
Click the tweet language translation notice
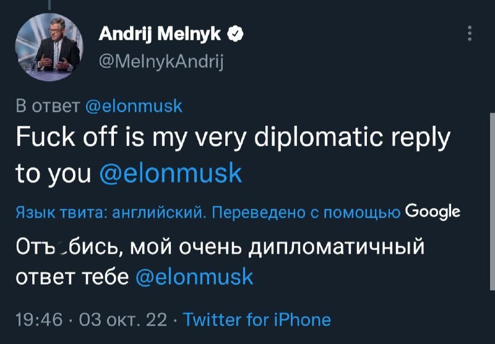coord(238,212)
